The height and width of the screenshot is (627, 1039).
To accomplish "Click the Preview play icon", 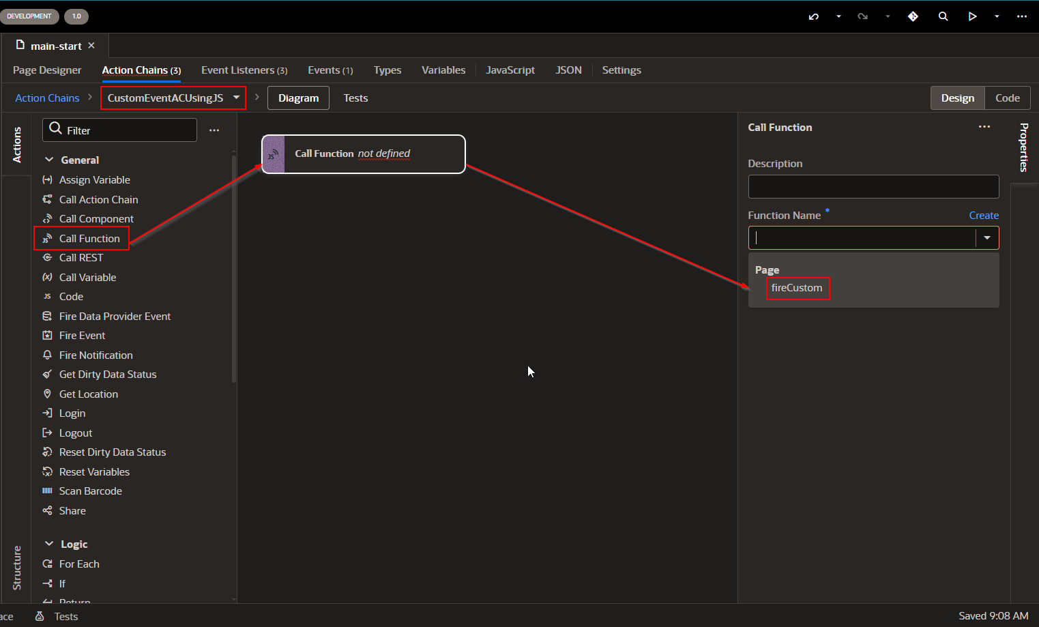I will (972, 16).
